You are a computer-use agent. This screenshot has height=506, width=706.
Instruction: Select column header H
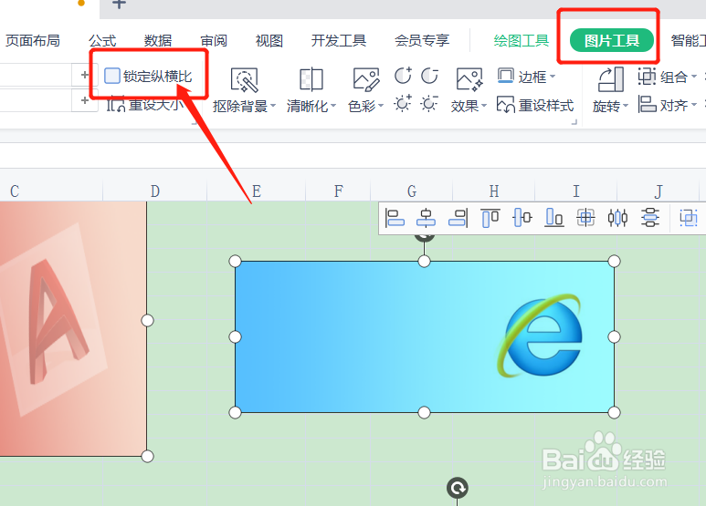(x=494, y=191)
